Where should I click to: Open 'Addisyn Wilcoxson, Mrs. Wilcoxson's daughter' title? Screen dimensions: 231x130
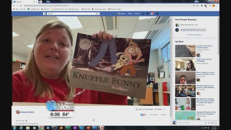pyautogui.click(x=206, y=113)
